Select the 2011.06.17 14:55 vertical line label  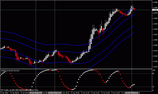tap(132, 93)
